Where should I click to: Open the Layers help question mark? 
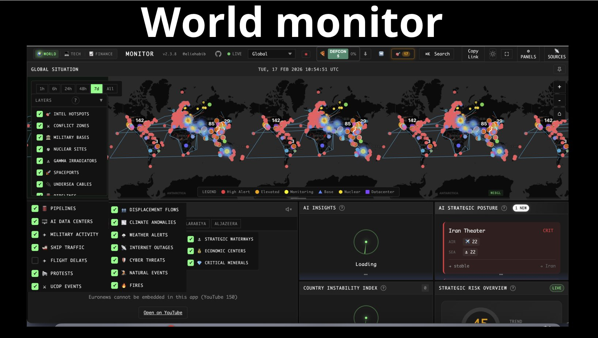75,100
